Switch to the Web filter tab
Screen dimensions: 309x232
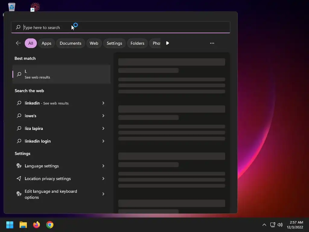[94, 43]
